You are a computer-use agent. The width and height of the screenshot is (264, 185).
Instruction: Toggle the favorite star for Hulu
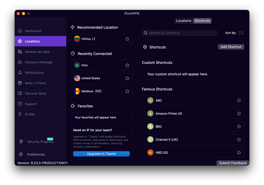tap(127, 65)
